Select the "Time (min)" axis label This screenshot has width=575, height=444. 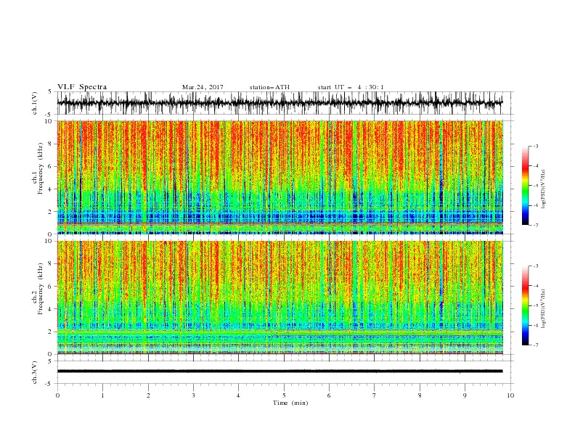290,403
